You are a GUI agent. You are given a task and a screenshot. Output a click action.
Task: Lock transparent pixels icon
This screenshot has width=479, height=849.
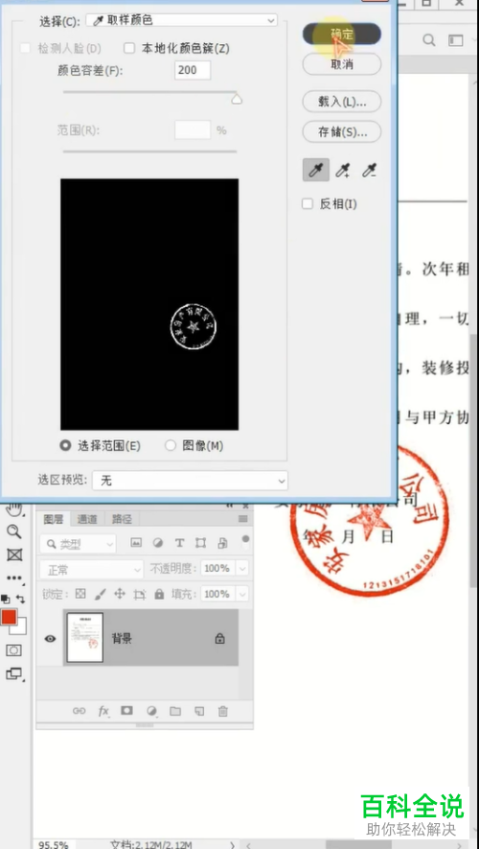pos(80,594)
